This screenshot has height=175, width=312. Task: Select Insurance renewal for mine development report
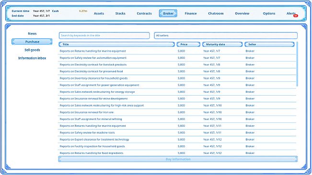177,98
